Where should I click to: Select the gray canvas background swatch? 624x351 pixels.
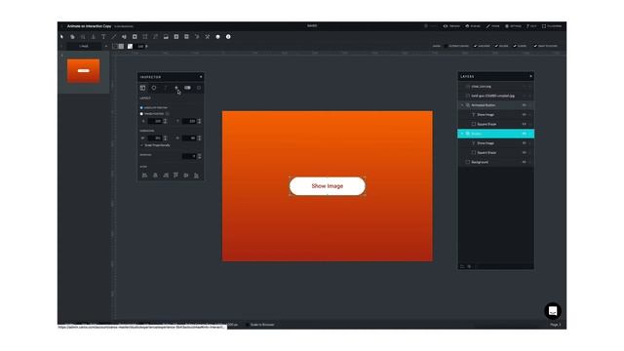click(121, 46)
